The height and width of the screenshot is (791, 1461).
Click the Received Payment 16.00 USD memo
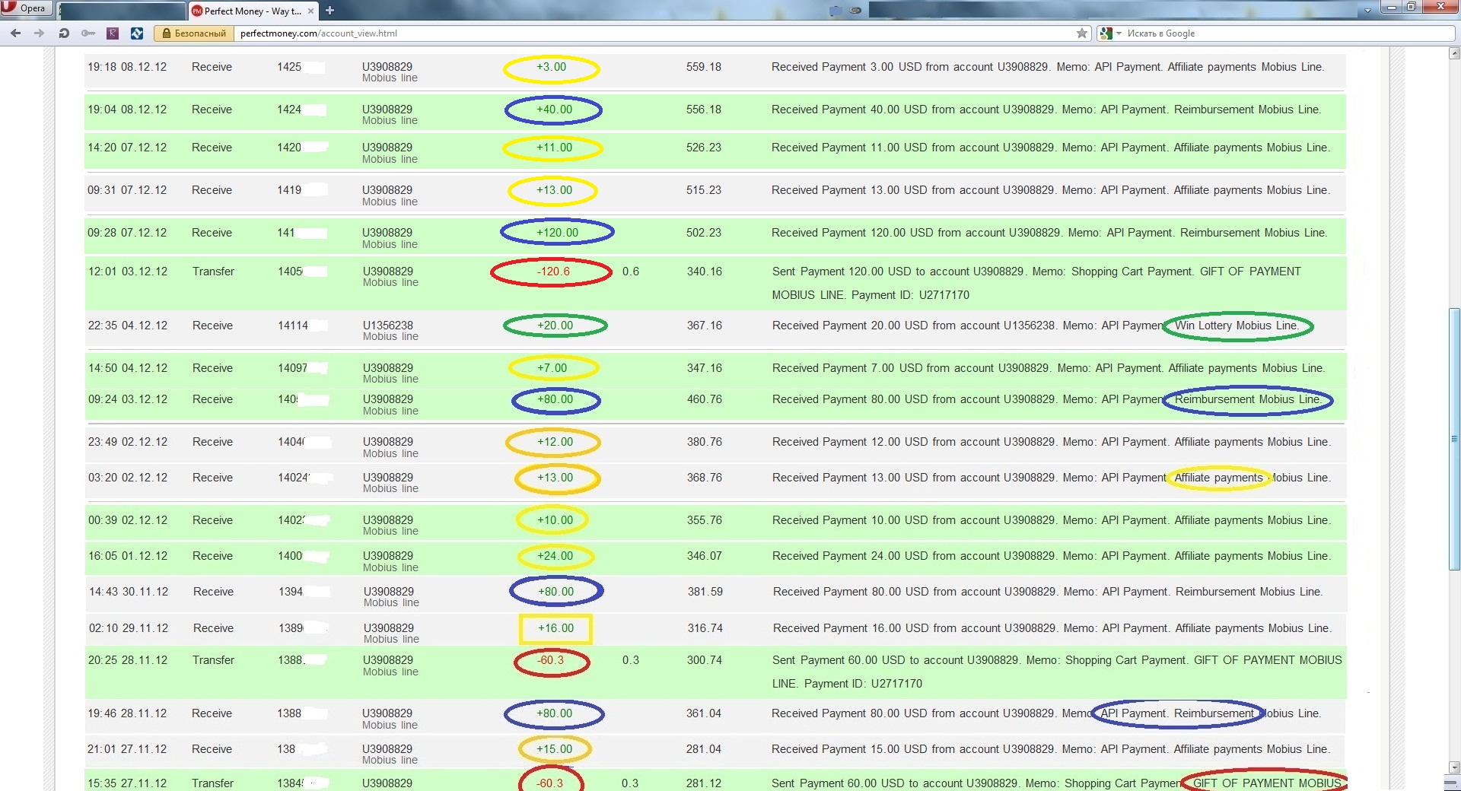(x=1053, y=628)
